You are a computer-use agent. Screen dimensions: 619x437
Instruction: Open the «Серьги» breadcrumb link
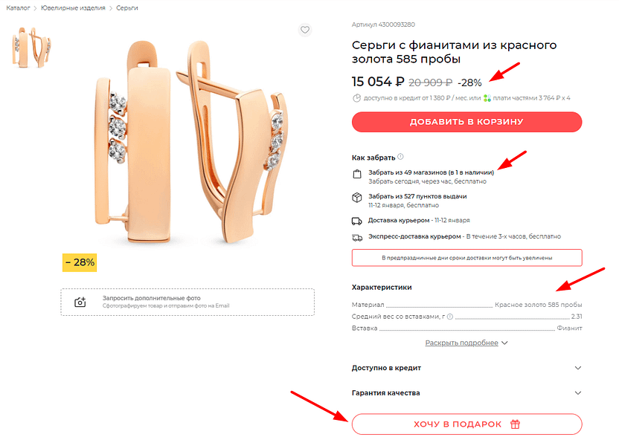pos(126,7)
